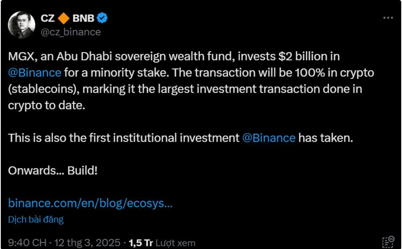This screenshot has height=249, width=402.
Task: Click the orange diamond icon beside CZ
Action: 63,18
